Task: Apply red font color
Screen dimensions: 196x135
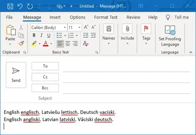Action: pyautogui.click(x=46, y=44)
